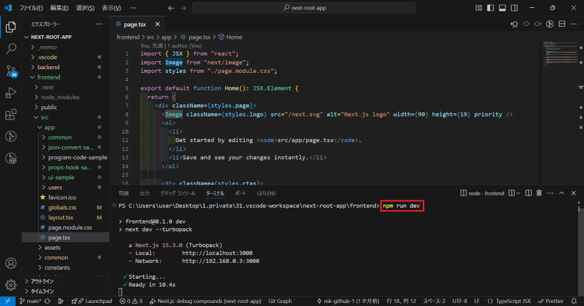Viewport: 584px width, 306px height.
Task: Show errors and warnings count
Action: (x=131, y=301)
